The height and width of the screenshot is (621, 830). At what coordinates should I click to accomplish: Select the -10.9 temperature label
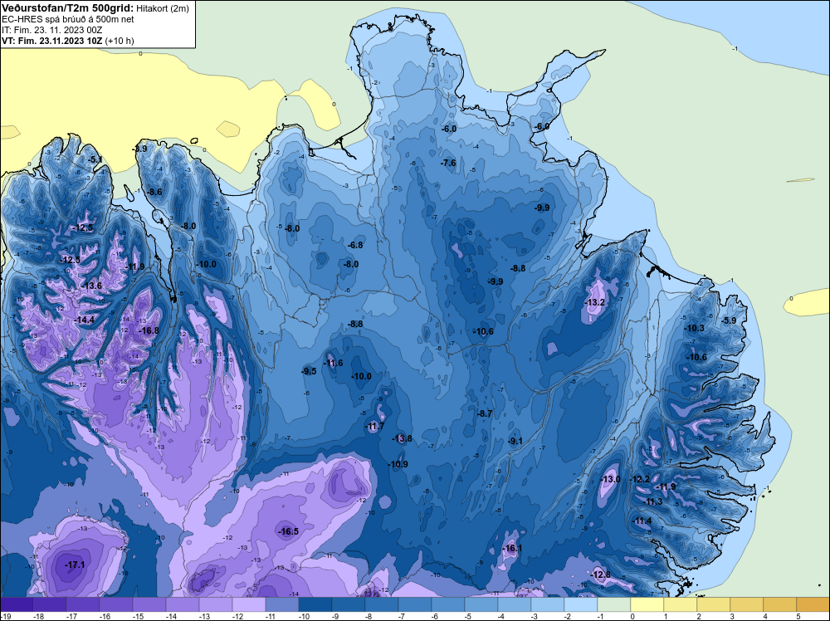[398, 465]
